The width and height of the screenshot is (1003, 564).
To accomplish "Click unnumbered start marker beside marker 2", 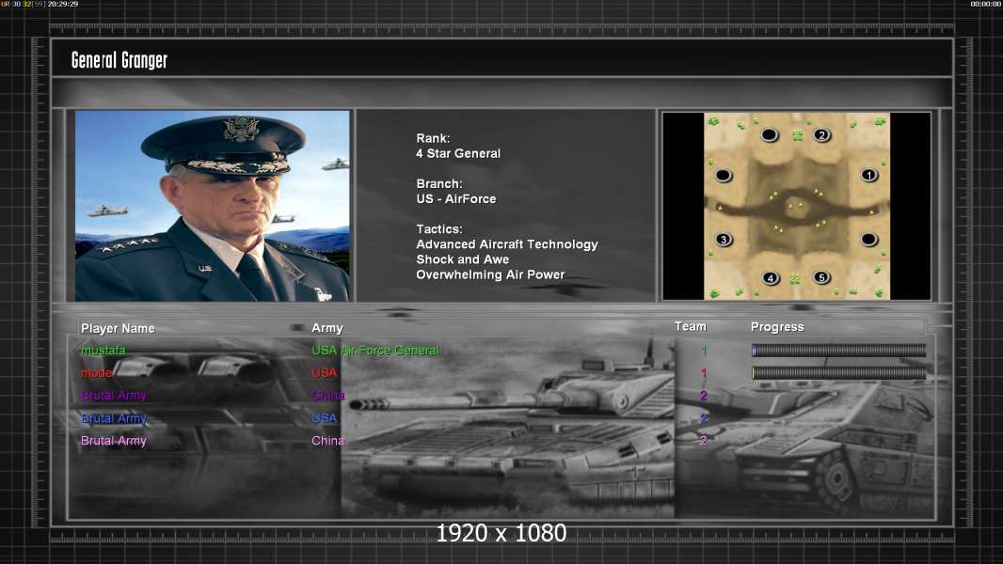I will (770, 135).
